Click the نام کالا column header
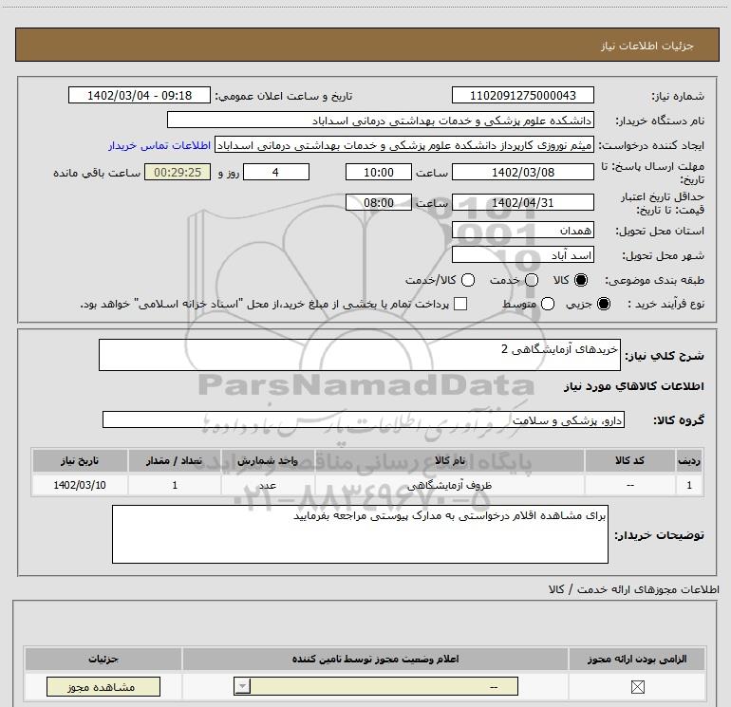The width and height of the screenshot is (731, 707). pos(450,460)
